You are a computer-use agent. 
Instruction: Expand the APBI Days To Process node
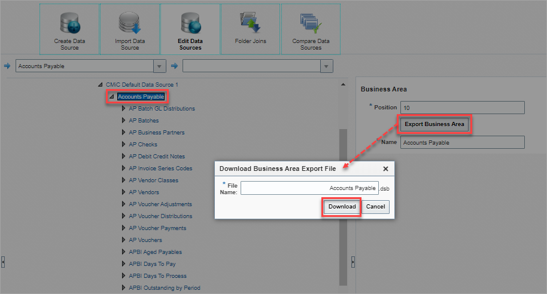123,275
